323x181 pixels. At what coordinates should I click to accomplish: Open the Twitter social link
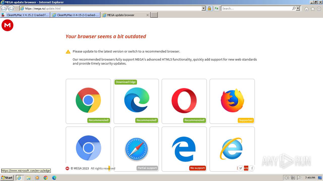pos(241,168)
